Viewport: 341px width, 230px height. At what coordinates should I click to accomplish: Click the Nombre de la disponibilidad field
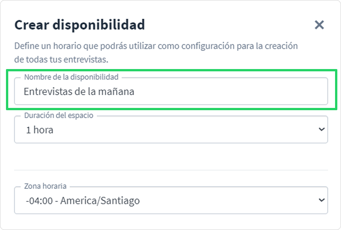click(x=171, y=91)
